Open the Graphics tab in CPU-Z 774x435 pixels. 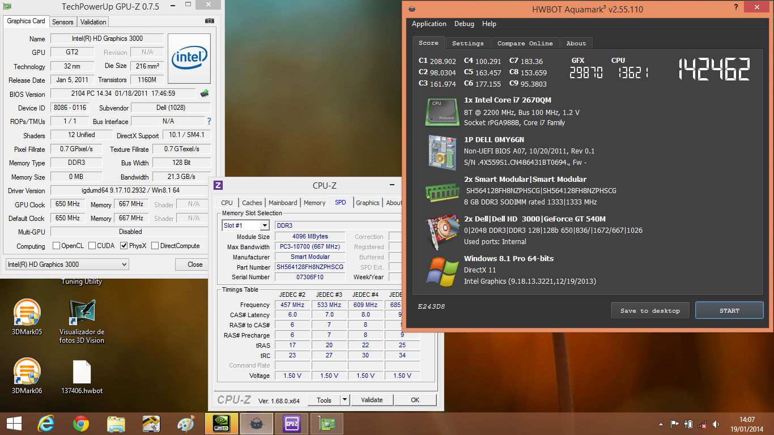(x=368, y=203)
